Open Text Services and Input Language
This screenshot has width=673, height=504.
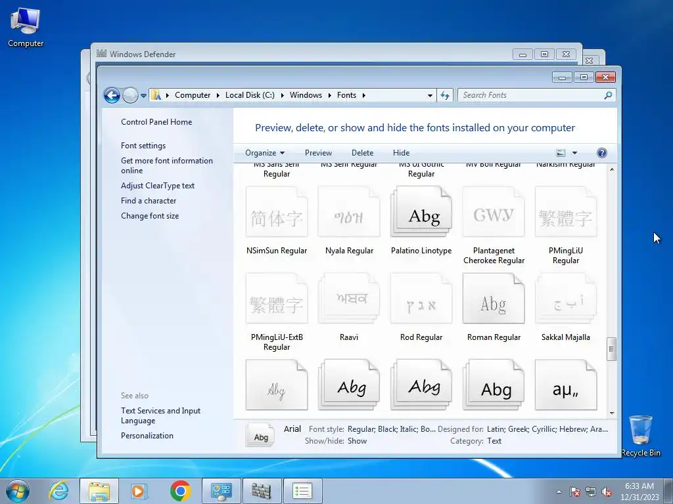click(160, 415)
